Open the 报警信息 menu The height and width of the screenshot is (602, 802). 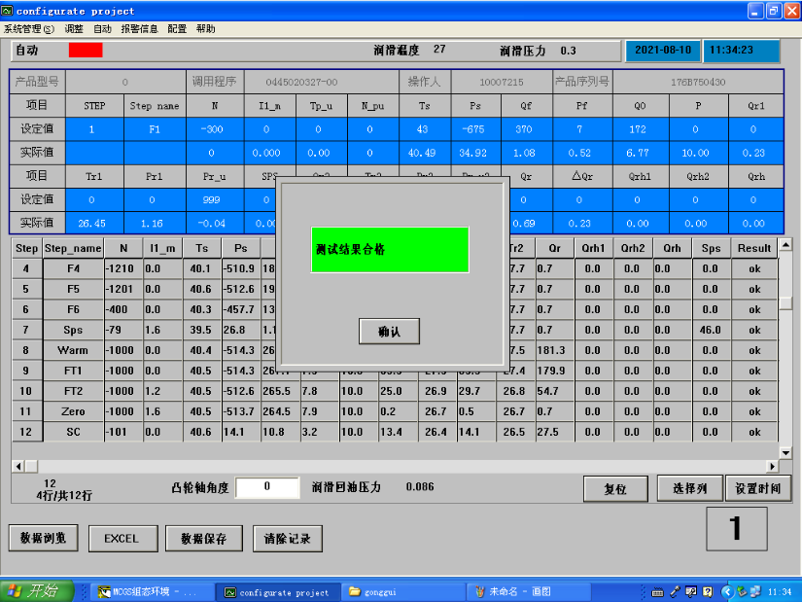pyautogui.click(x=140, y=29)
